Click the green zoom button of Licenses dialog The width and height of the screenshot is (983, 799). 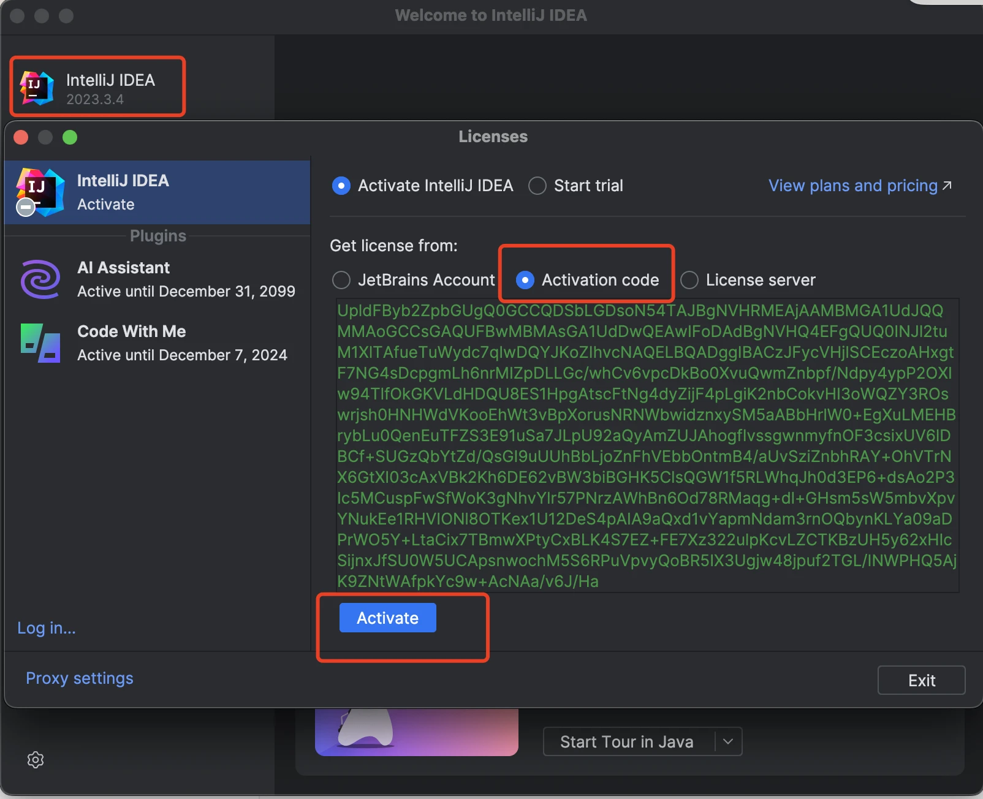[70, 137]
